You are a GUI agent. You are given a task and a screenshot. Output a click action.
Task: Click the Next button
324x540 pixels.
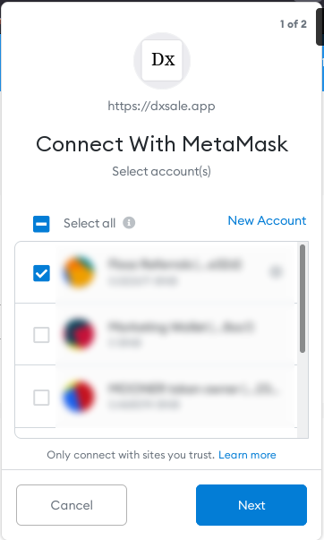[x=252, y=505]
